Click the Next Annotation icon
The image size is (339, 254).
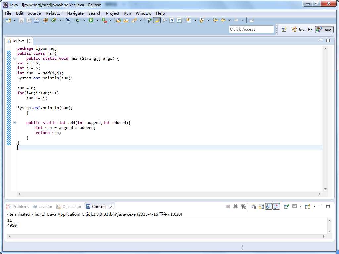(188, 21)
